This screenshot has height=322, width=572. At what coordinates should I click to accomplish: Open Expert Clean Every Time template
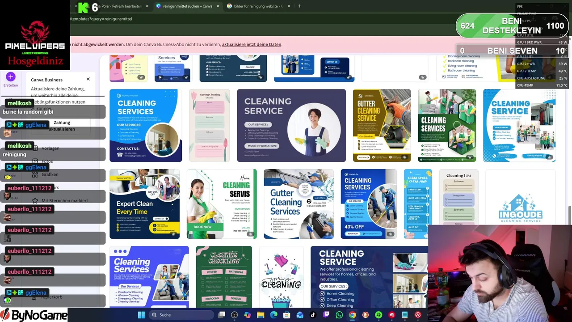145,204
